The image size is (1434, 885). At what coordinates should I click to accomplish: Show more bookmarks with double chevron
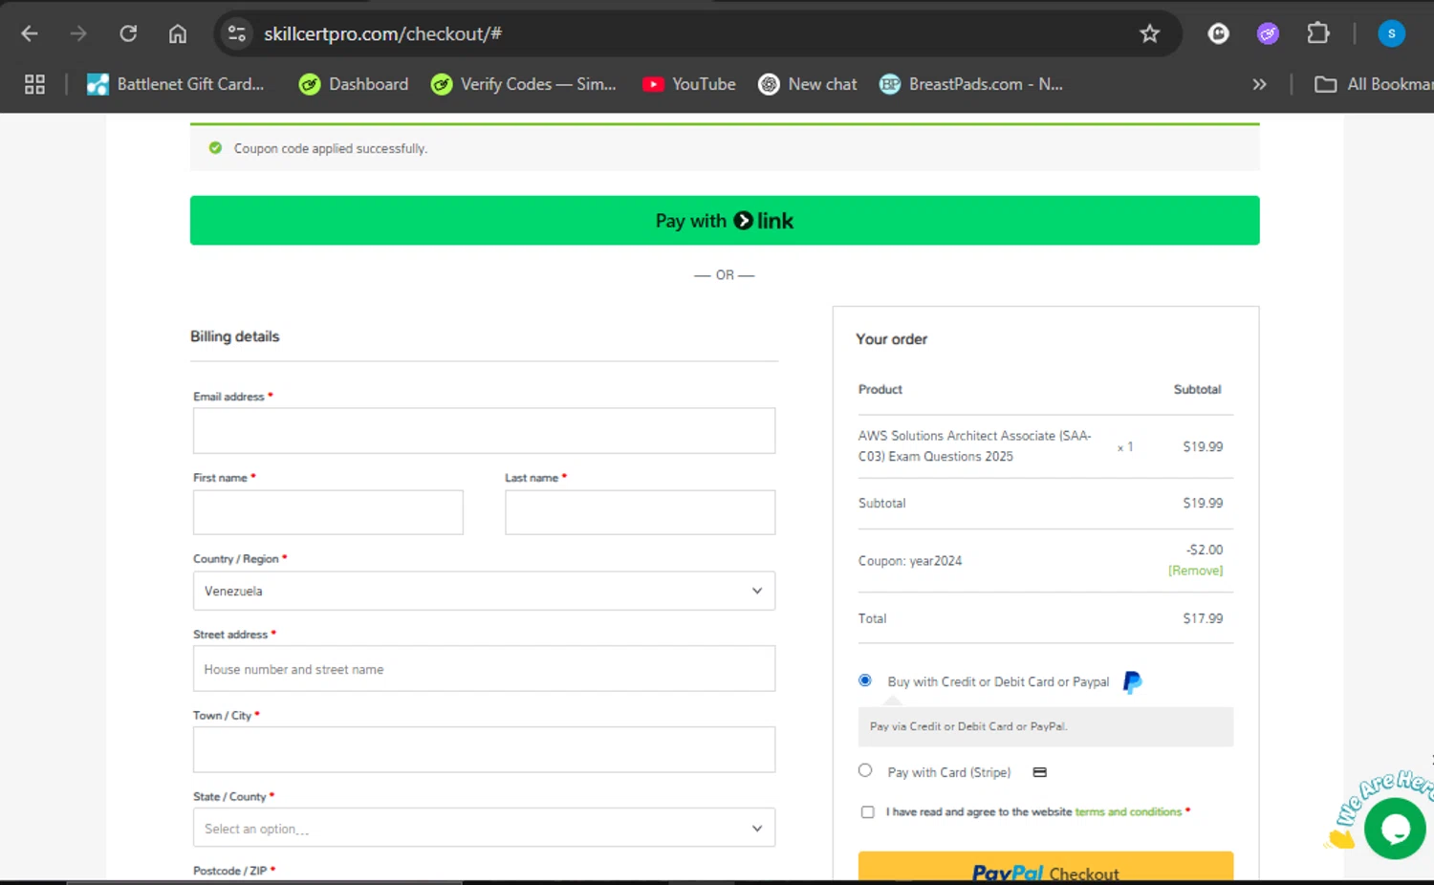pyautogui.click(x=1259, y=84)
